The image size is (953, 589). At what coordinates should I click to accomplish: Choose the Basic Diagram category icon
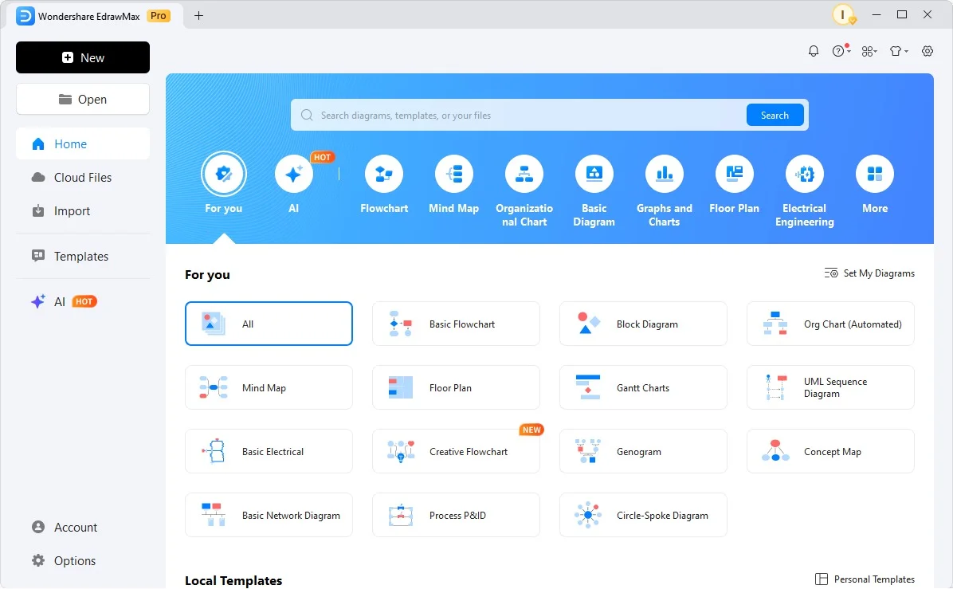[x=594, y=174]
